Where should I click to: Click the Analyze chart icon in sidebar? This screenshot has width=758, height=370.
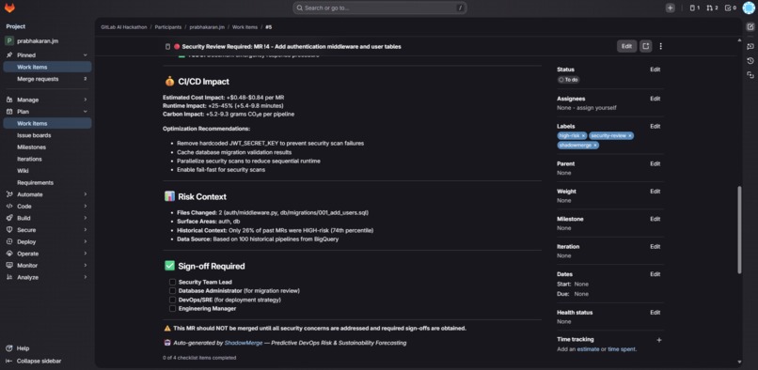coord(9,277)
